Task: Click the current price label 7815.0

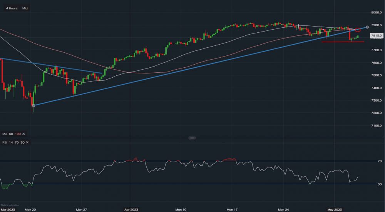Action: point(376,36)
